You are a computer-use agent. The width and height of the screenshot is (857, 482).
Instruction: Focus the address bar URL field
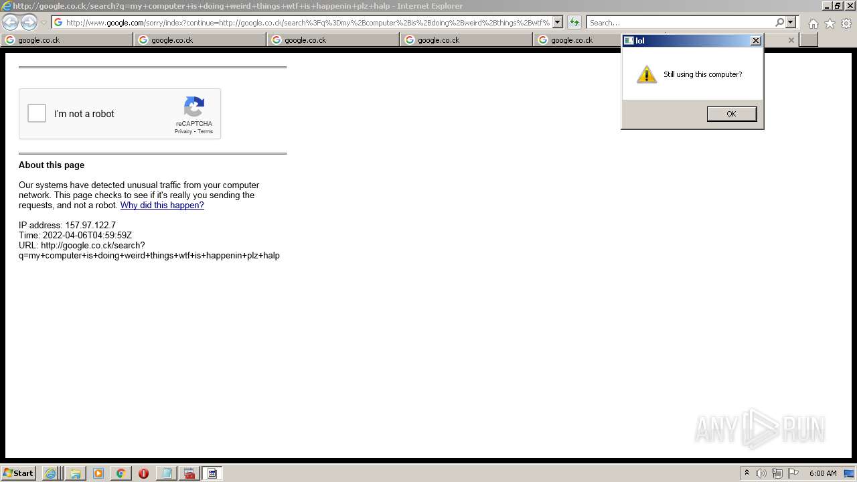click(308, 22)
